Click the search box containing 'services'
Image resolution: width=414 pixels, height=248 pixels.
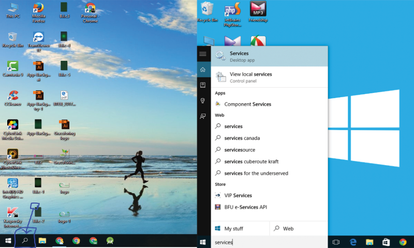(x=269, y=242)
